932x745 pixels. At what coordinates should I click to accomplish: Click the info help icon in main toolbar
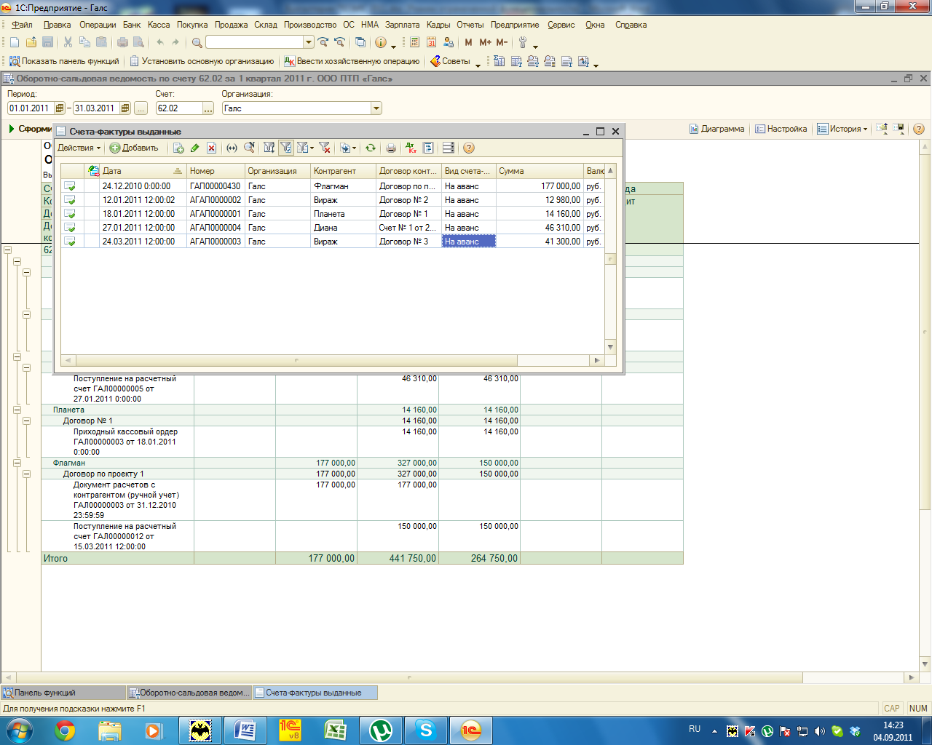coord(380,42)
